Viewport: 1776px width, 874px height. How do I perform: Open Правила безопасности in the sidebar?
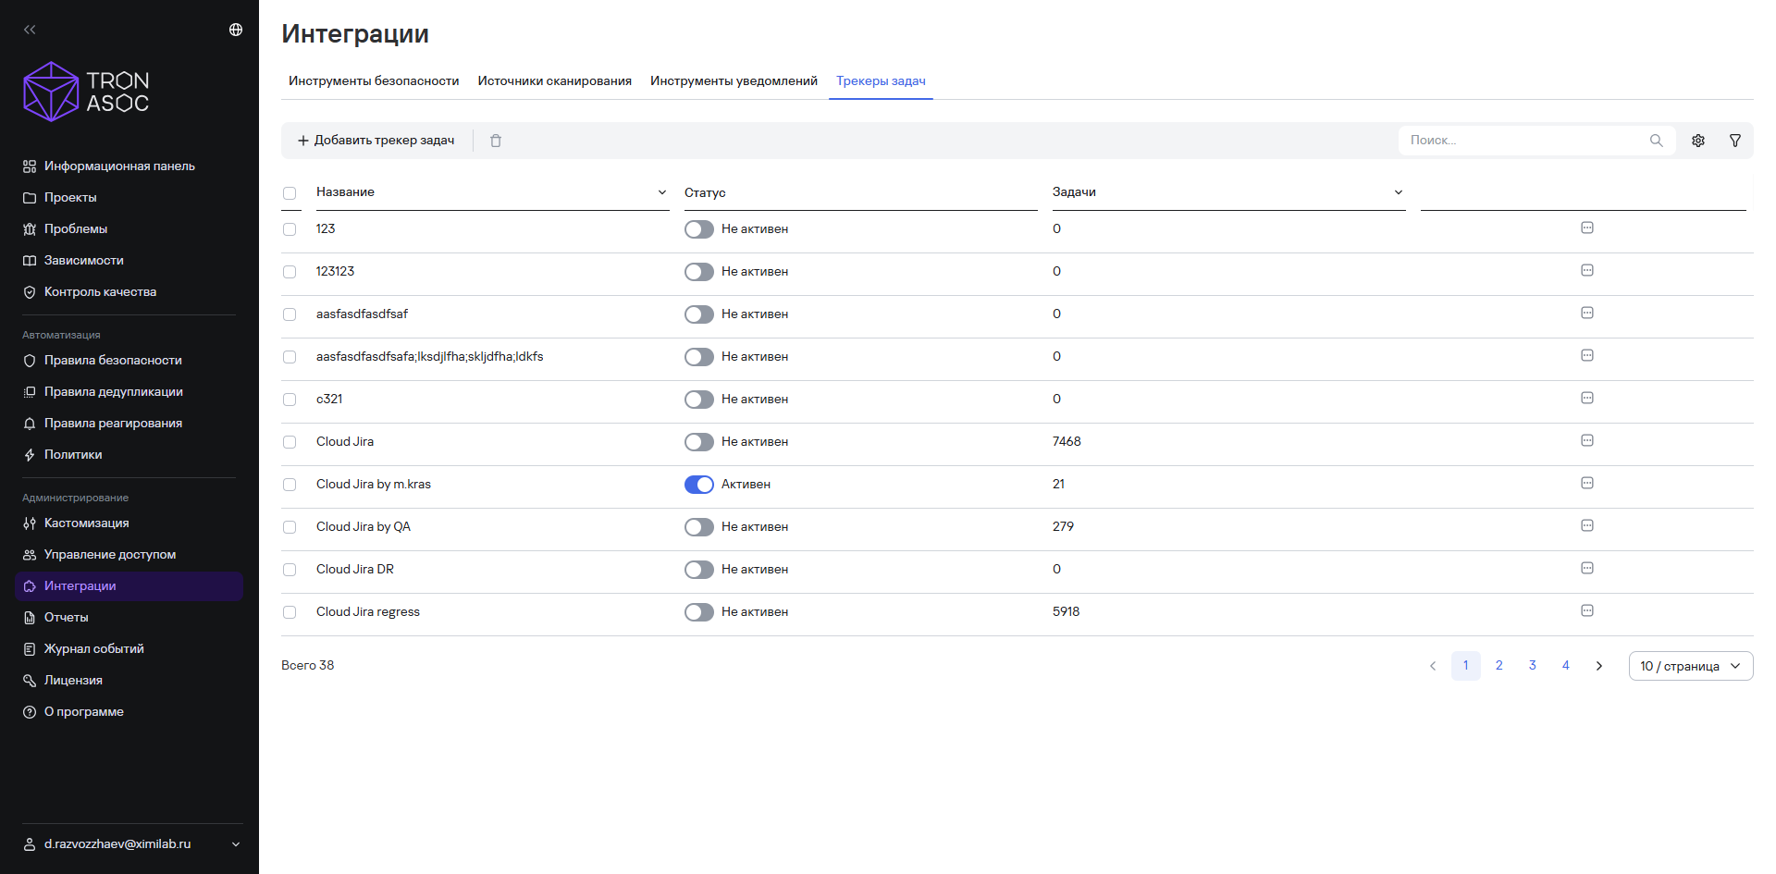point(129,361)
